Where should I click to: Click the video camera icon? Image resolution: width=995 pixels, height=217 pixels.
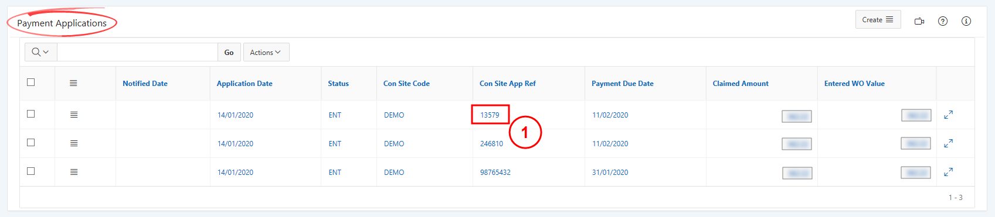pos(919,22)
